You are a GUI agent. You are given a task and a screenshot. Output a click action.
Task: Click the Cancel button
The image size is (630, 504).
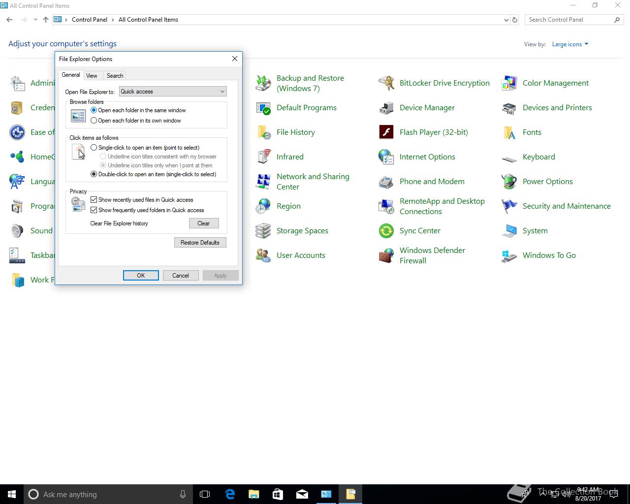pos(181,276)
